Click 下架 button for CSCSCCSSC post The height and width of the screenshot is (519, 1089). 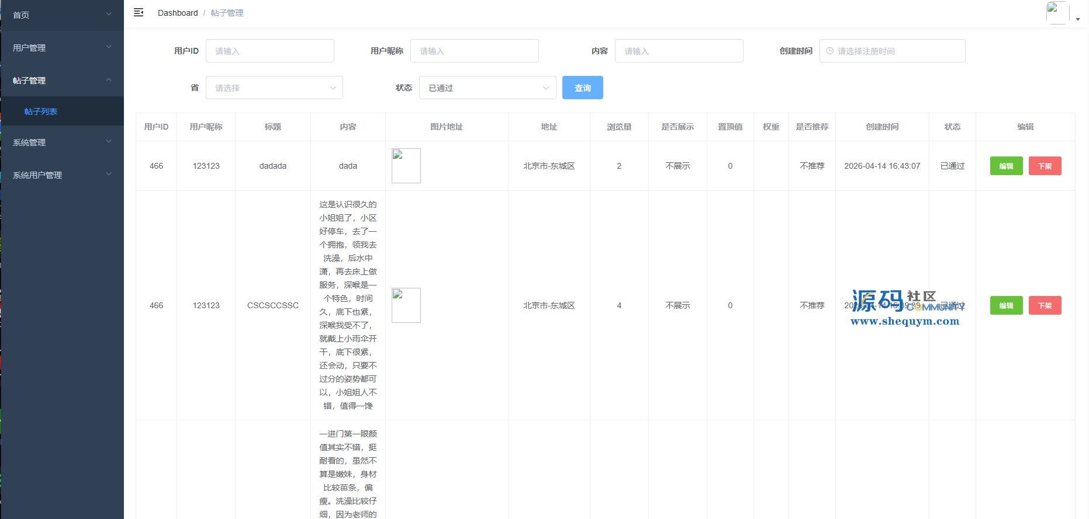[1045, 306]
